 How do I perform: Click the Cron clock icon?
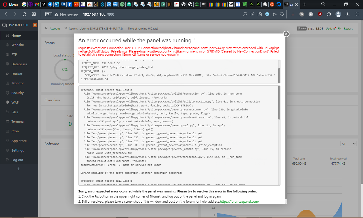click(x=7, y=131)
